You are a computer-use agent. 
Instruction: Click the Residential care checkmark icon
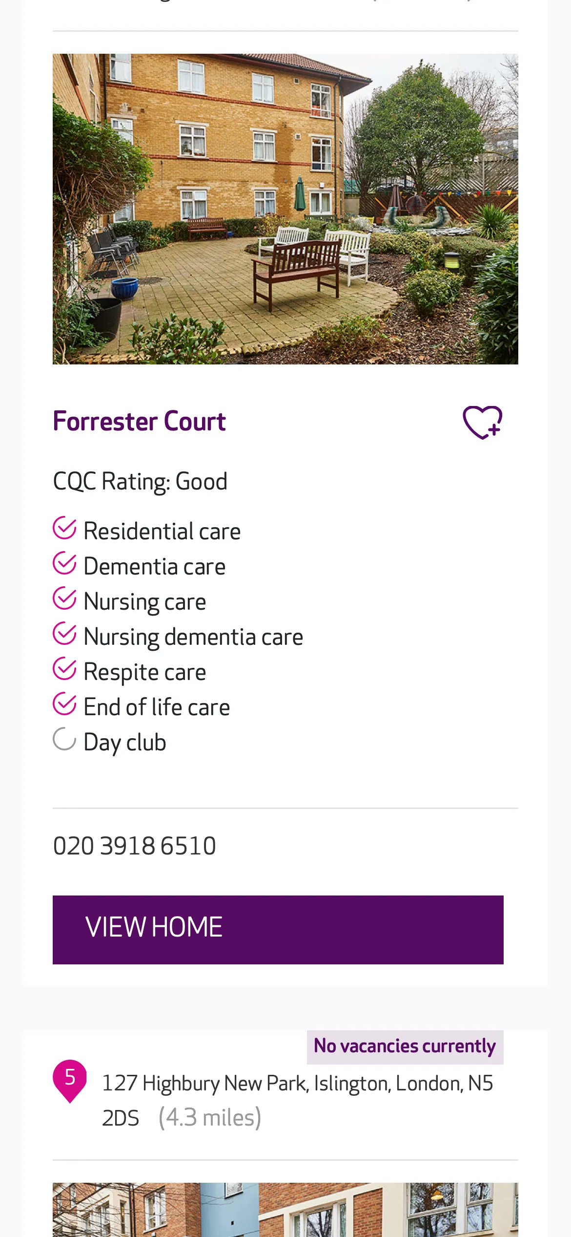tap(64, 529)
